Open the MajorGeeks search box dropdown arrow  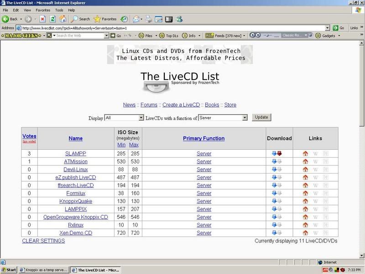click(106, 36)
